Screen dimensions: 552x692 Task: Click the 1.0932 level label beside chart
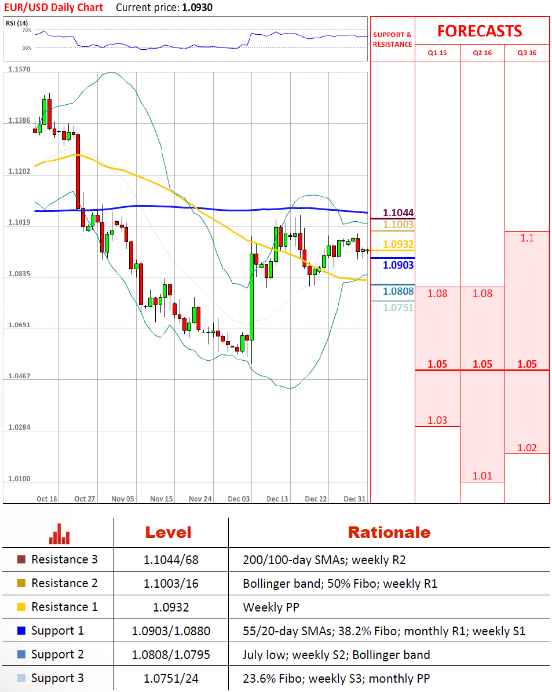(x=399, y=244)
